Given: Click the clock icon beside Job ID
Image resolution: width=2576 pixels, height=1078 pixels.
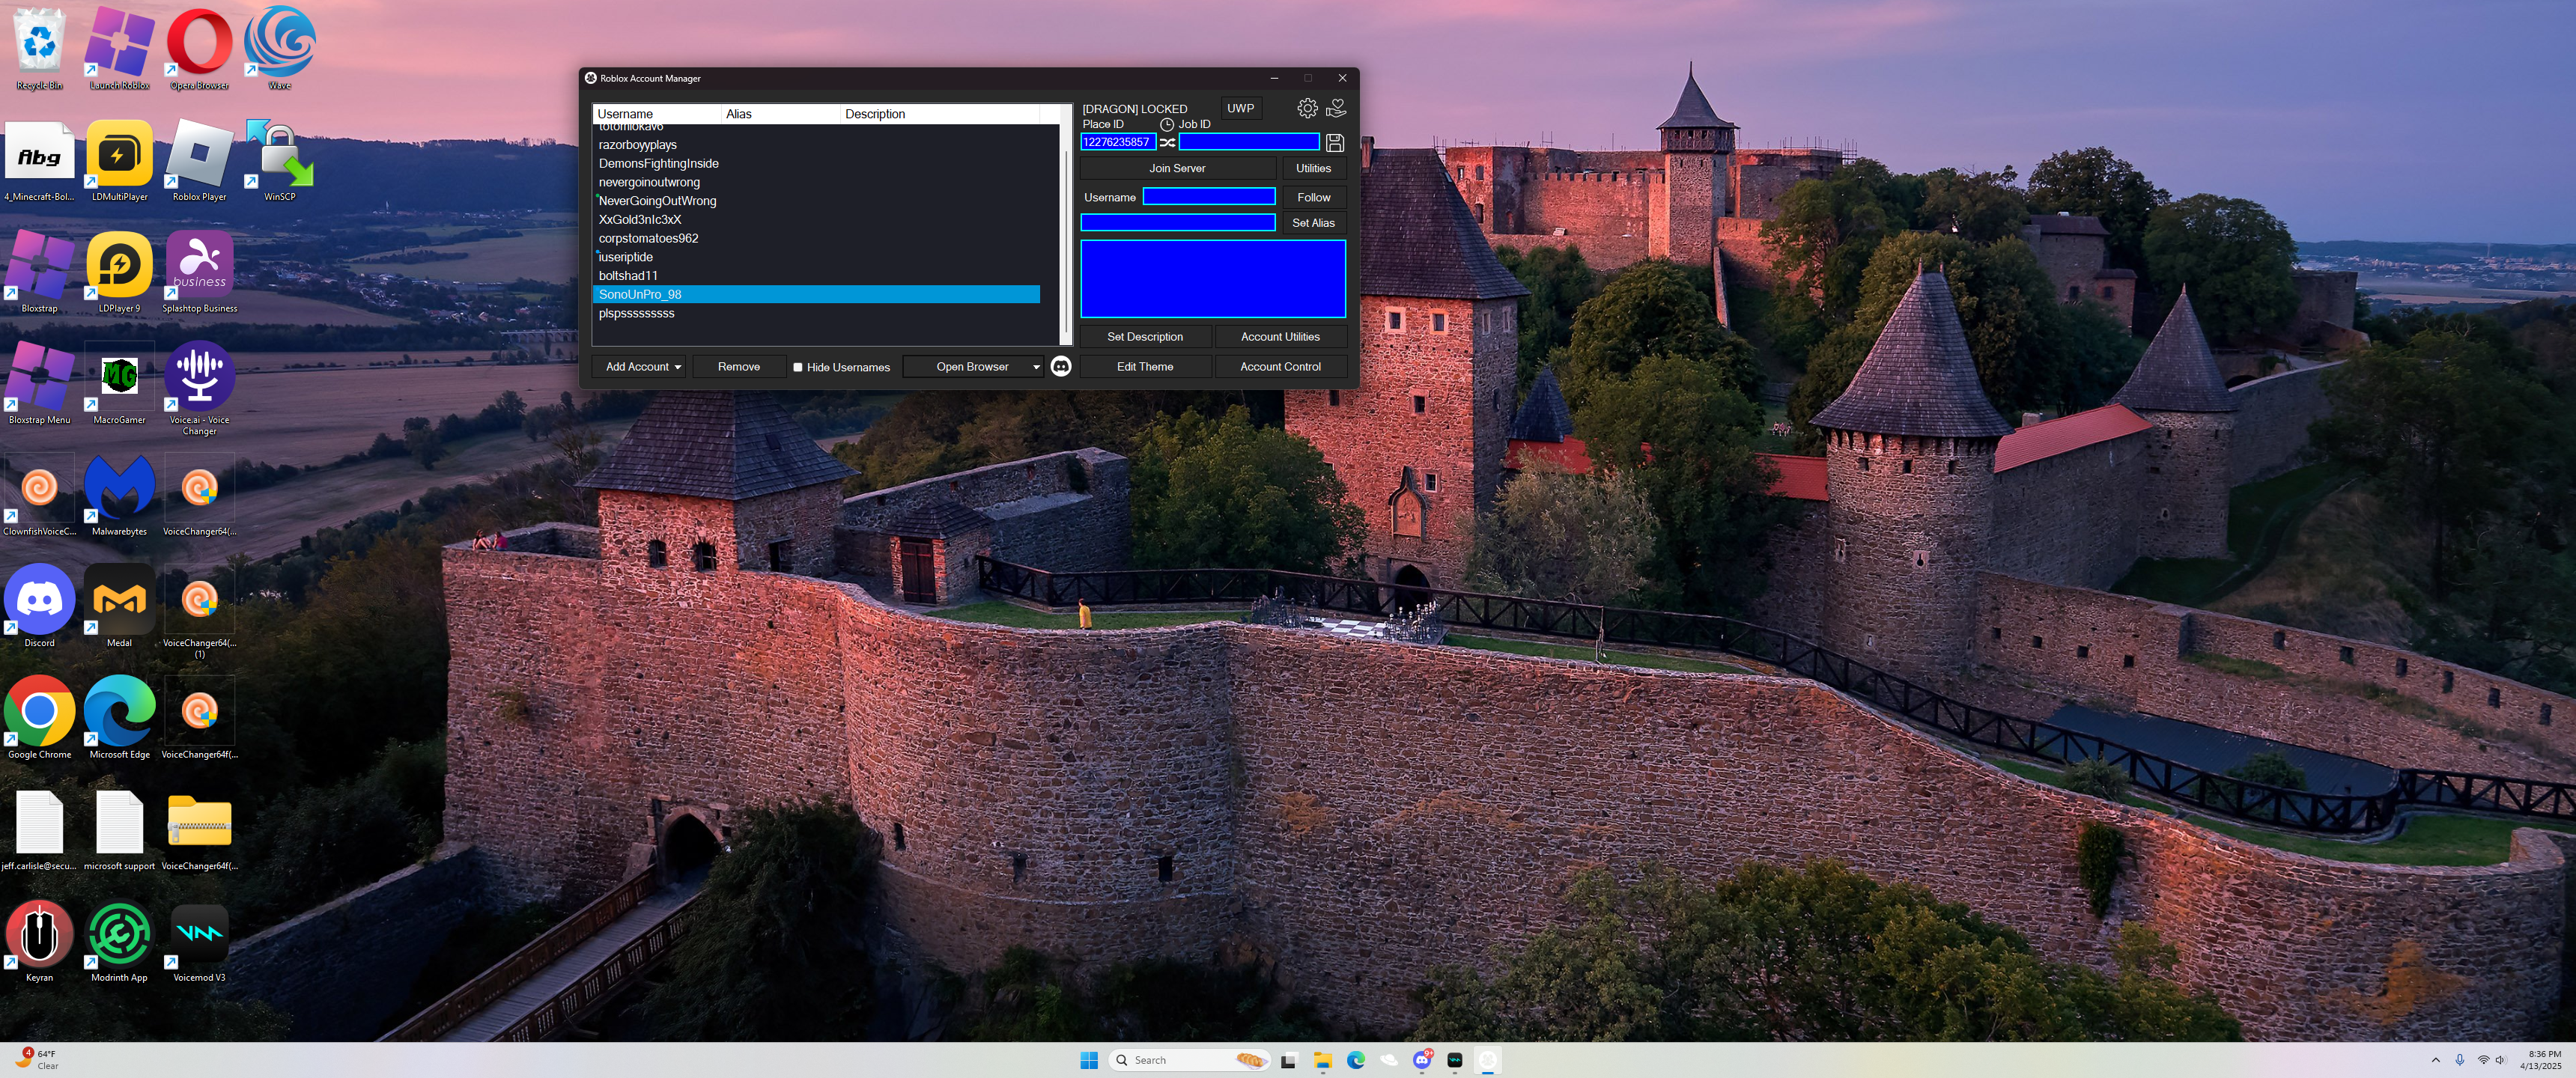Looking at the screenshot, I should coord(1166,125).
